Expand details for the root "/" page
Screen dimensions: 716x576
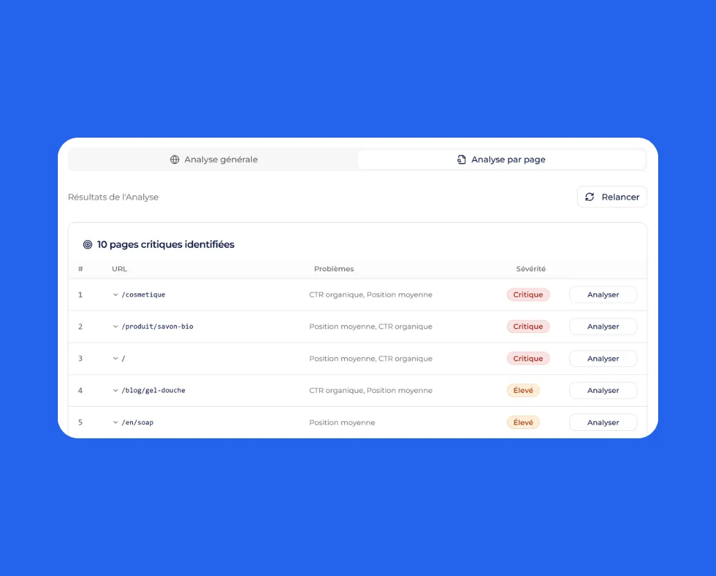point(114,359)
